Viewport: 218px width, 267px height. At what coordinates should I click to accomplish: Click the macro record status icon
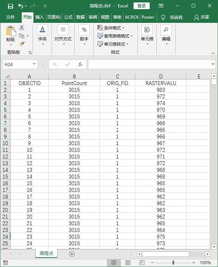(6, 262)
